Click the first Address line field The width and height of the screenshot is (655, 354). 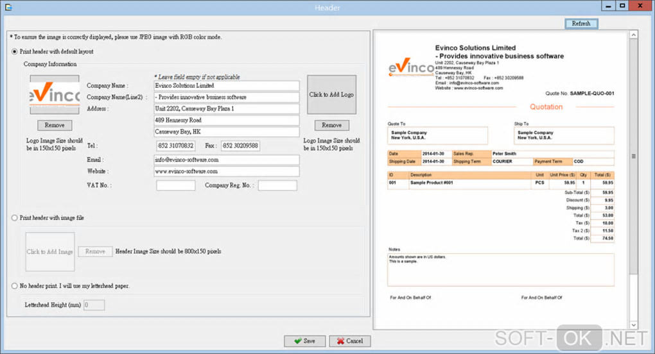227,109
